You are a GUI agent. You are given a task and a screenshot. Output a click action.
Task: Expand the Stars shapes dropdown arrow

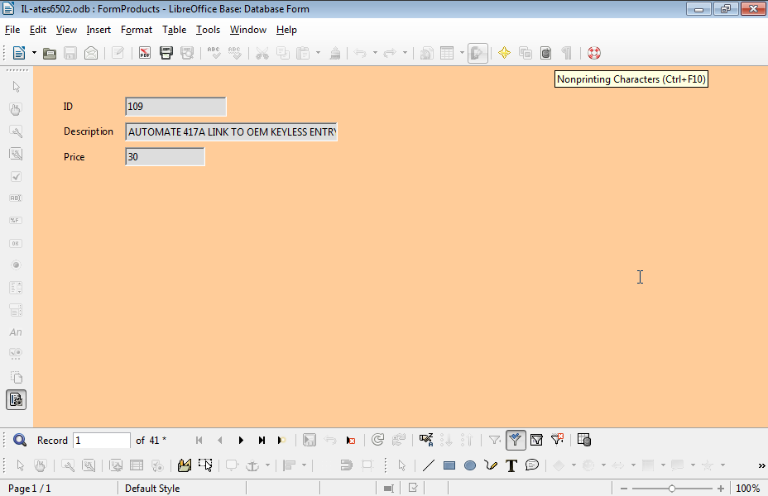pyautogui.click(x=723, y=465)
